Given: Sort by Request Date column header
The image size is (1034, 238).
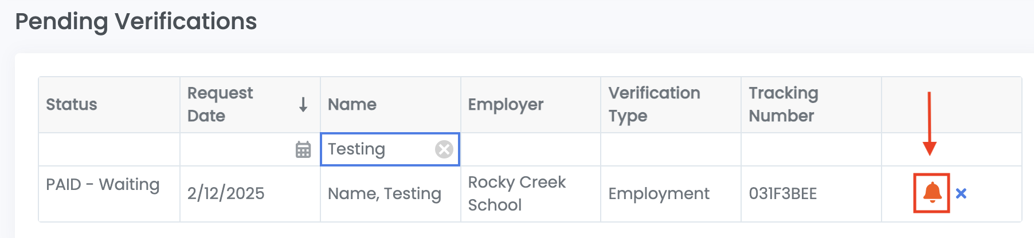Looking at the screenshot, I should point(220,105).
